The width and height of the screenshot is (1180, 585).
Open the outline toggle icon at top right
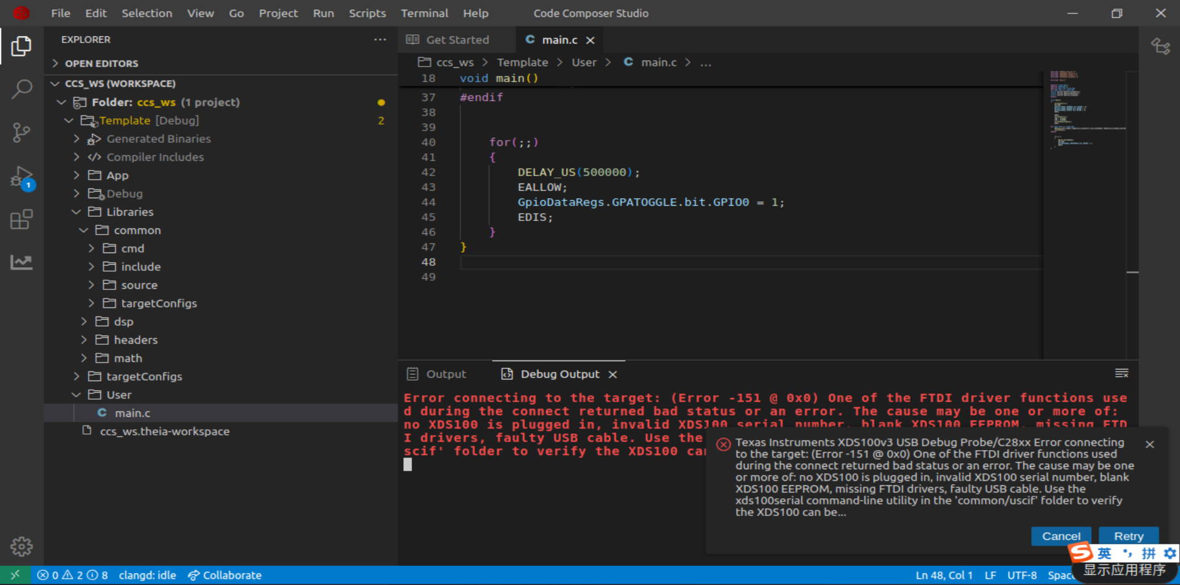click(x=1160, y=46)
